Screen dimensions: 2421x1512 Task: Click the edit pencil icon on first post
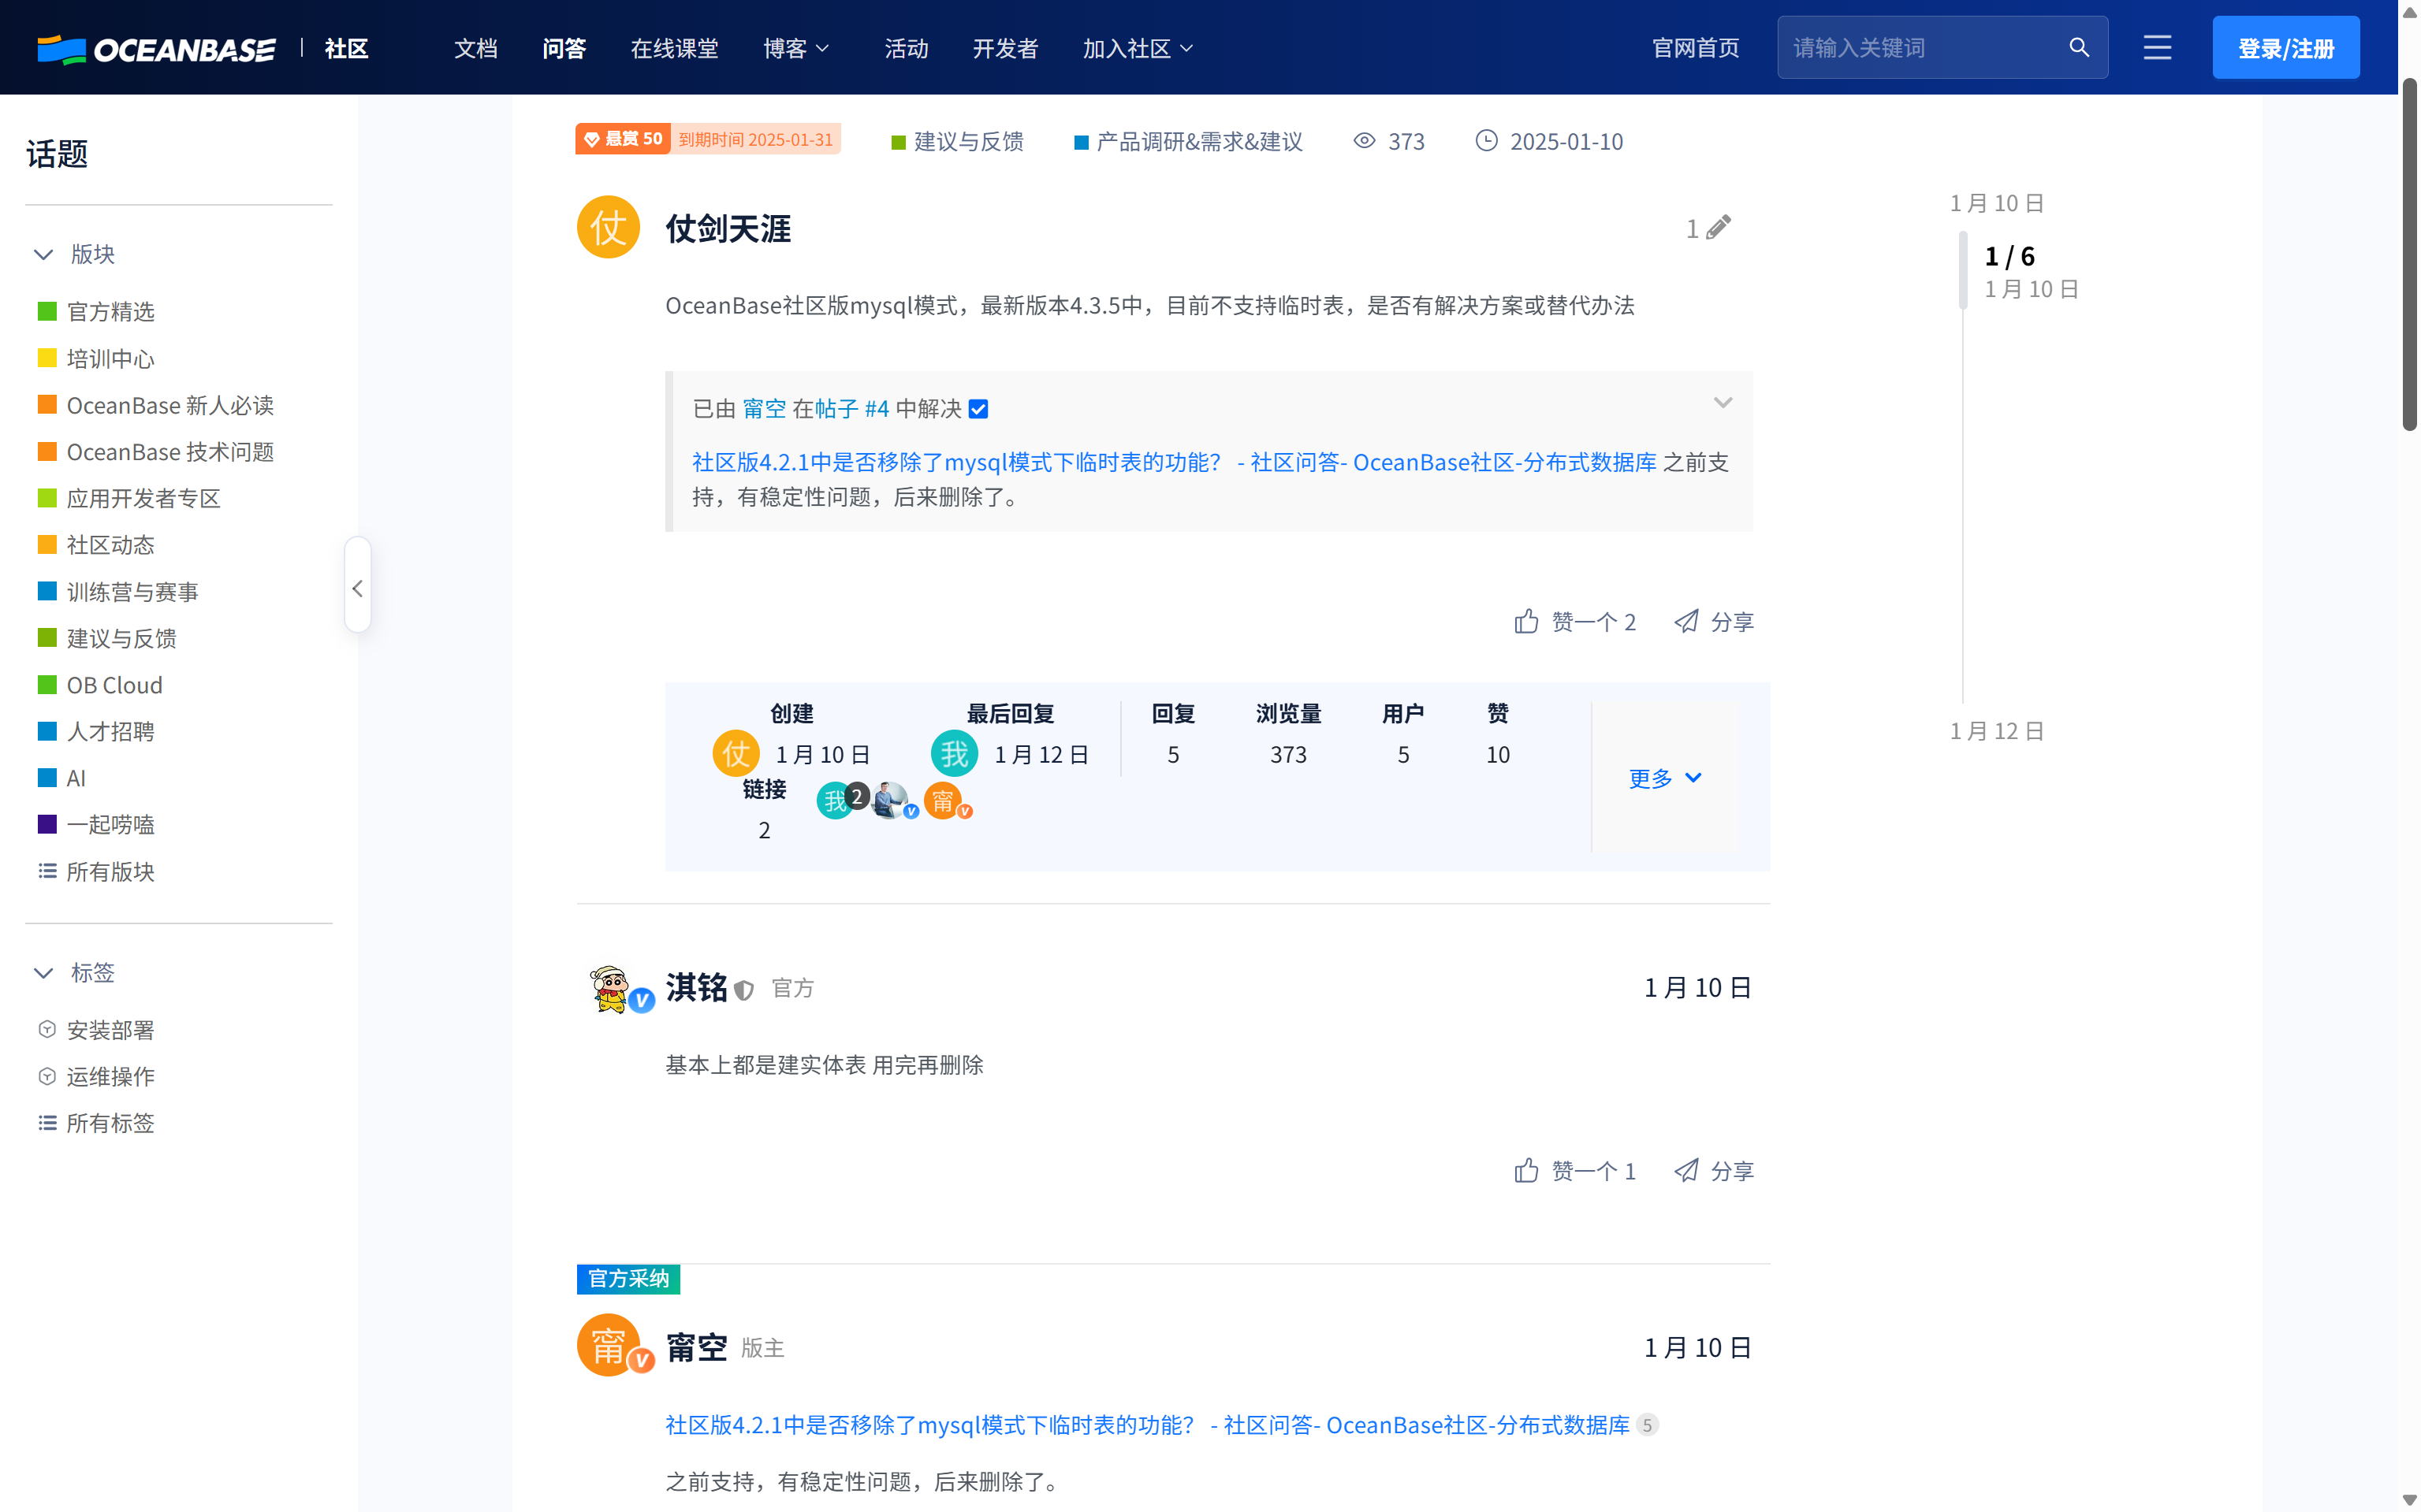1718,228
